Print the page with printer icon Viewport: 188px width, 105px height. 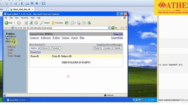(x=79, y=23)
